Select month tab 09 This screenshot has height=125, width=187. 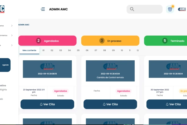[113, 50]
